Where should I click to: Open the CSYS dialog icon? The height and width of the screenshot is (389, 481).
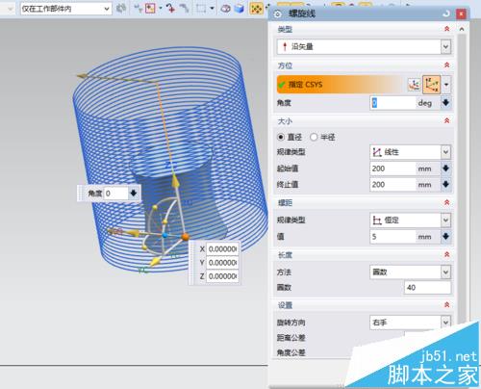pos(414,85)
